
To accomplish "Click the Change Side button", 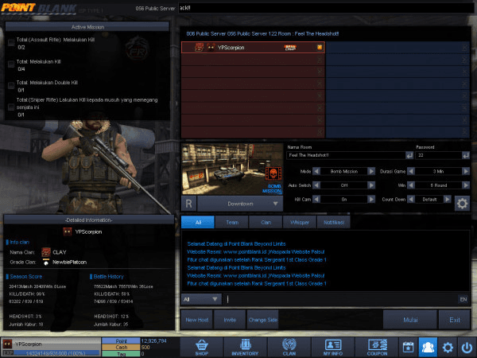I will [262, 319].
